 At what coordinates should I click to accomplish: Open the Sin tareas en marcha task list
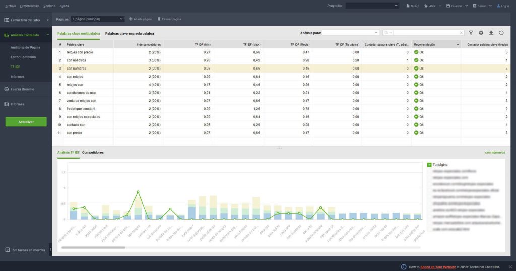(x=25, y=250)
